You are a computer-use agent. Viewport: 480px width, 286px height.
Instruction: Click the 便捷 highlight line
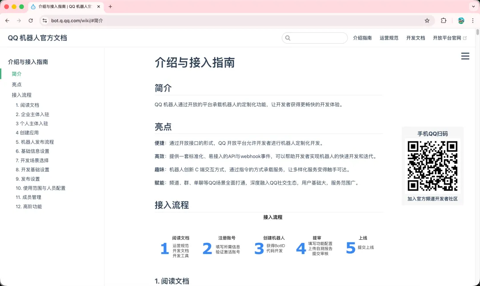tap(240, 143)
